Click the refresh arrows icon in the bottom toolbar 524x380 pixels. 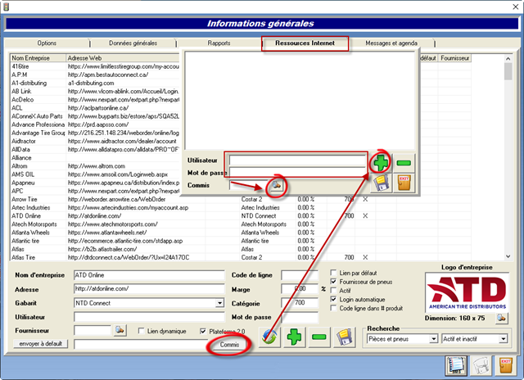pyautogui.click(x=269, y=337)
